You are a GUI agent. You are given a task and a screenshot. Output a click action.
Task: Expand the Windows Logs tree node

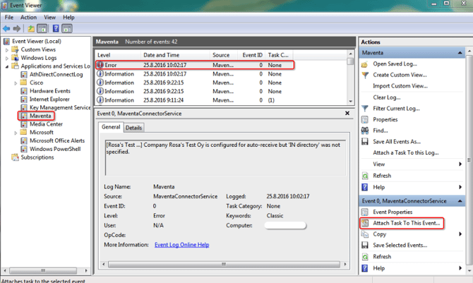[7, 58]
